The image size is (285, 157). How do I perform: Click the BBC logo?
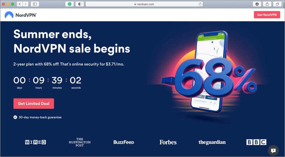(256, 142)
